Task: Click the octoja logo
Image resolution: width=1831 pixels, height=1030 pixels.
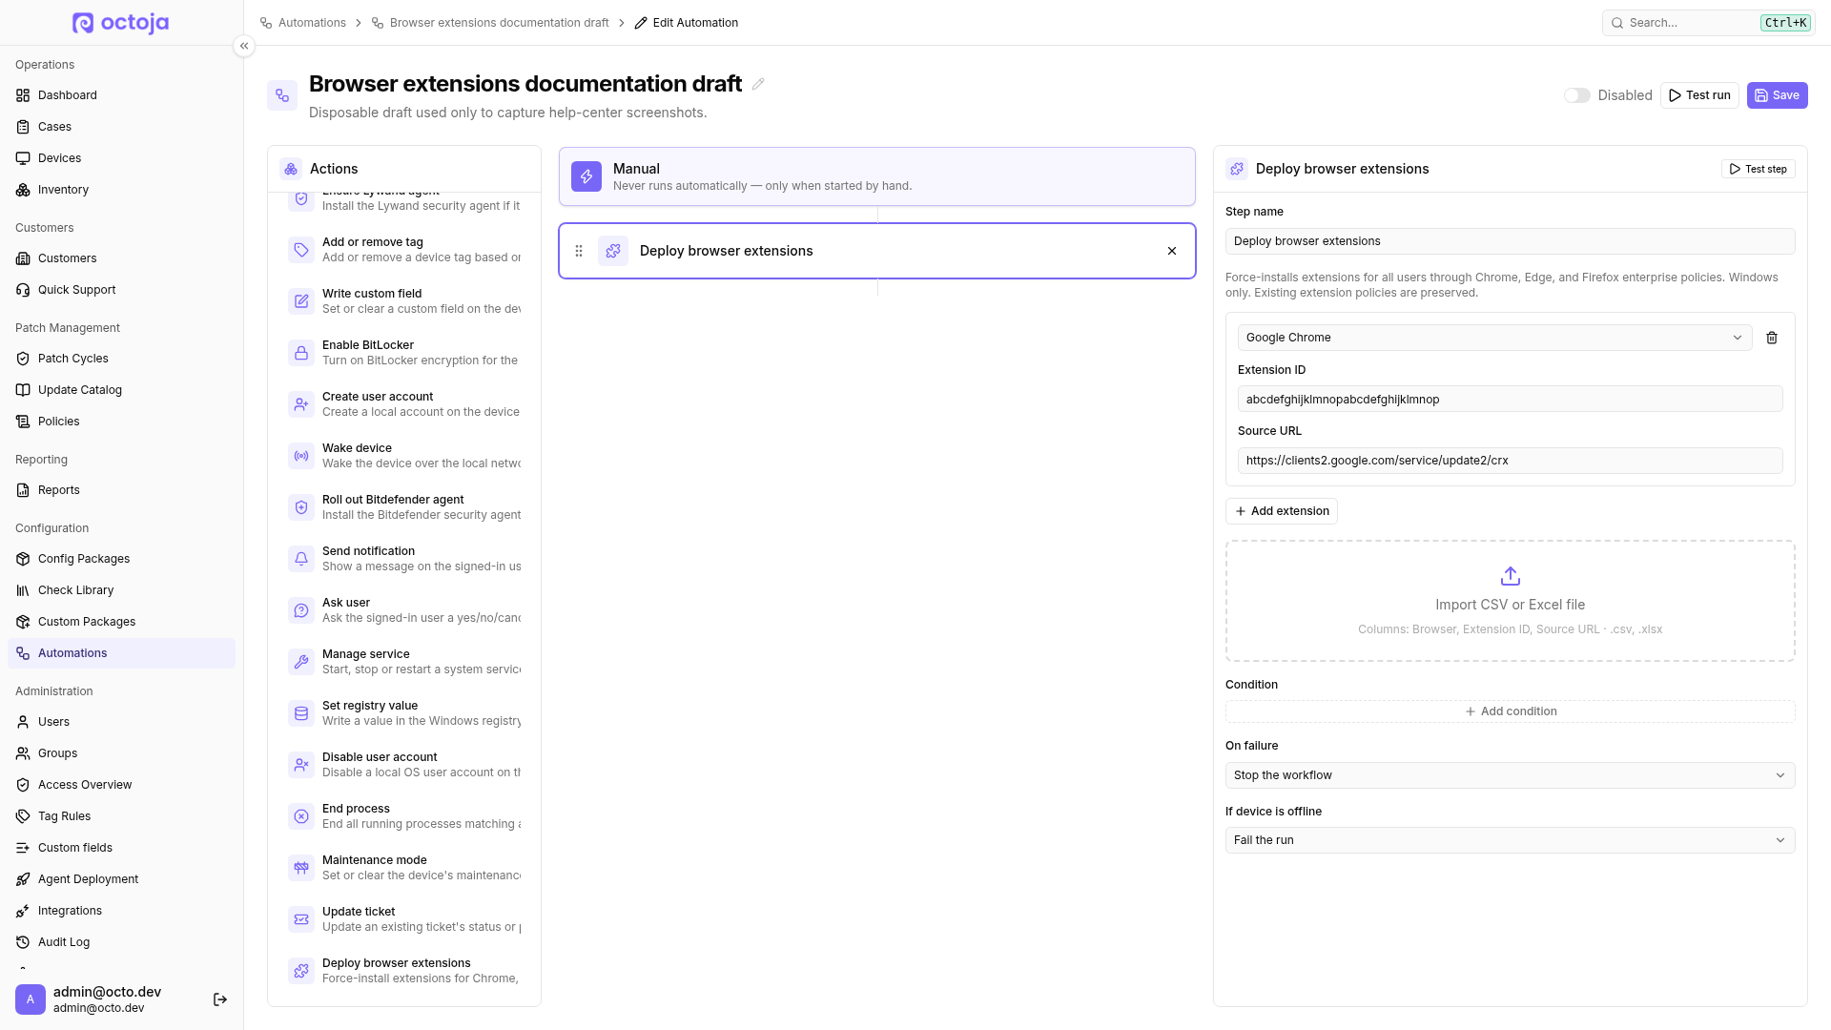Action: point(121,23)
